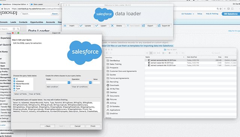Open Downloads in the Finder sidebar
Viewport: 240px width, 137px height.
(114, 85)
